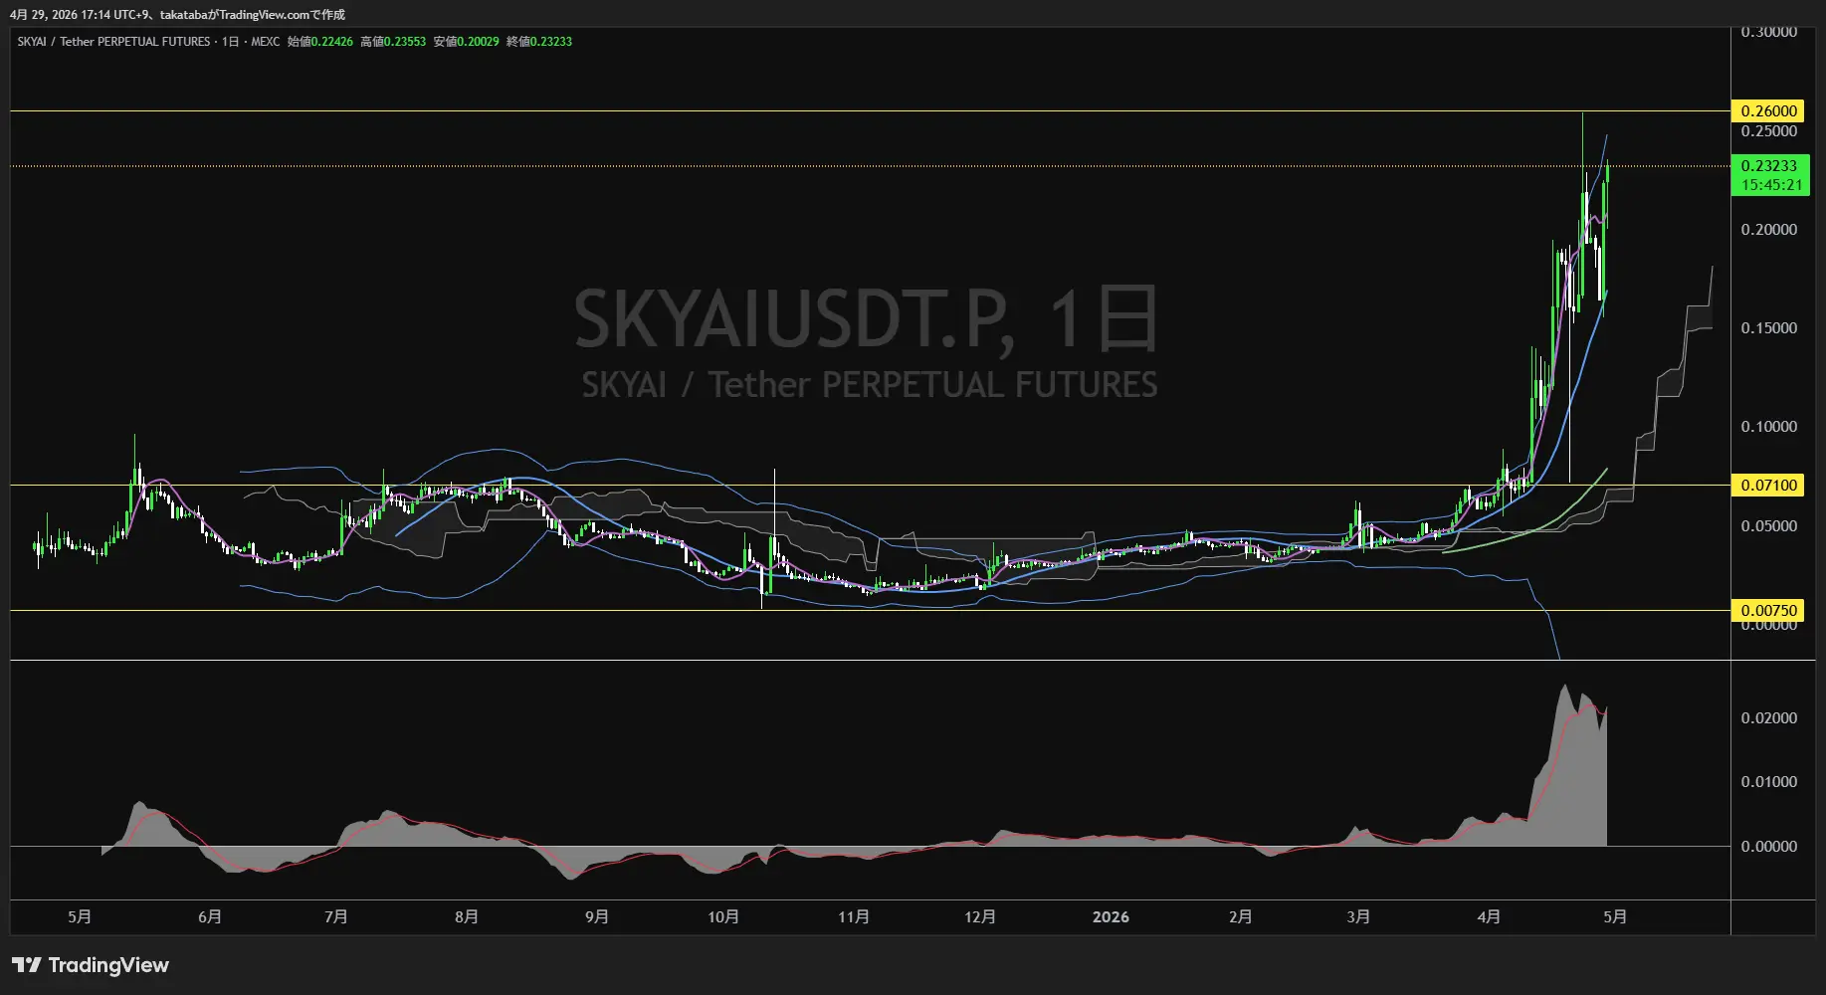Image resolution: width=1826 pixels, height=995 pixels.
Task: Click the 8月 marker on the time axis
Action: 467,917
